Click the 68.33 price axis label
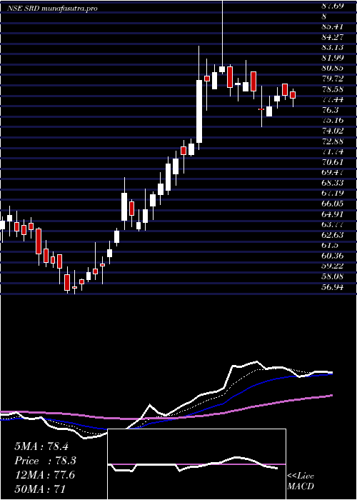The height and width of the screenshot is (500, 357). coord(333,183)
